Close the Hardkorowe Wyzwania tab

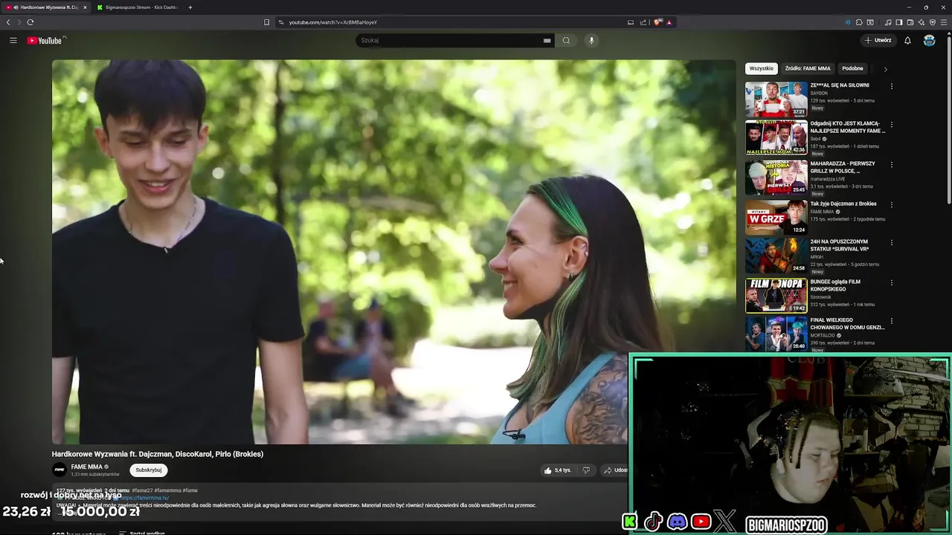pos(85,7)
